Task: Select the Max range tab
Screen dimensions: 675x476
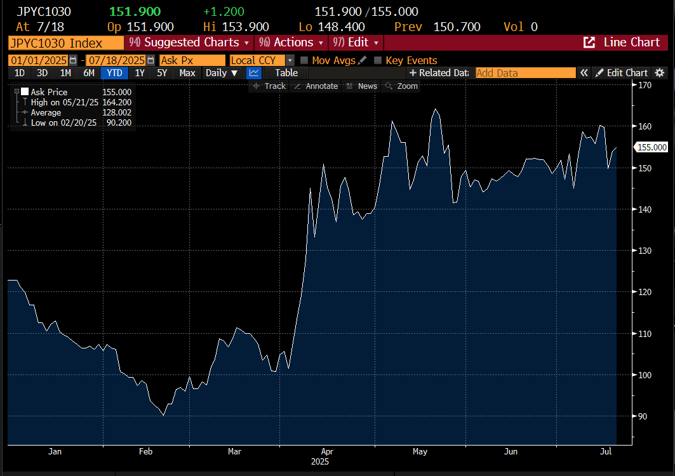Action: pos(187,73)
